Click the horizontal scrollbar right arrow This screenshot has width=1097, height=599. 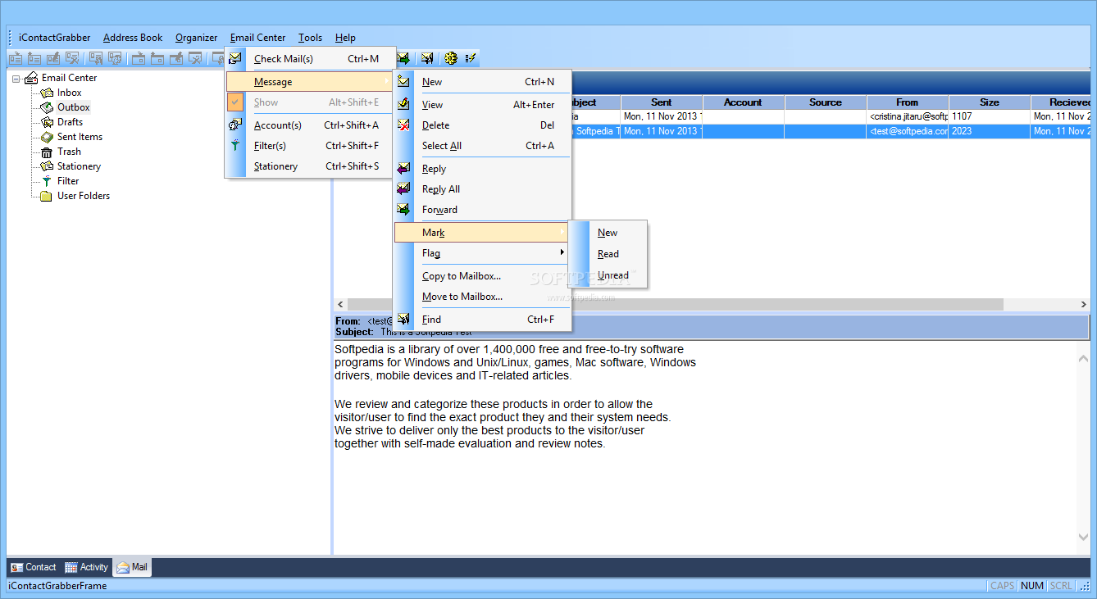click(x=1084, y=304)
